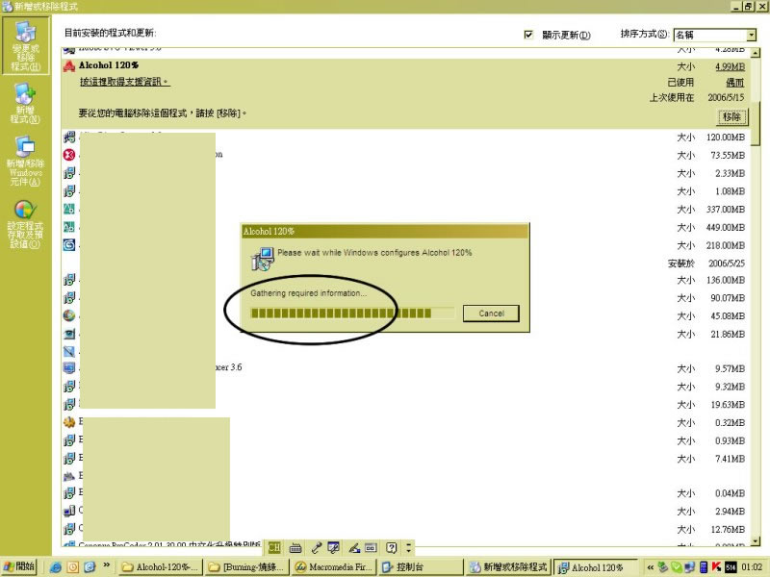Viewport: 770px width, 577px height.
Task: Open the help icon on the language bar
Action: pos(391,547)
